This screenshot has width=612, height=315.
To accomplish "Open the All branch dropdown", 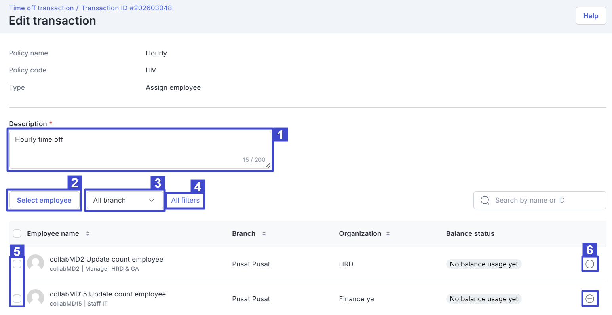I will [124, 200].
